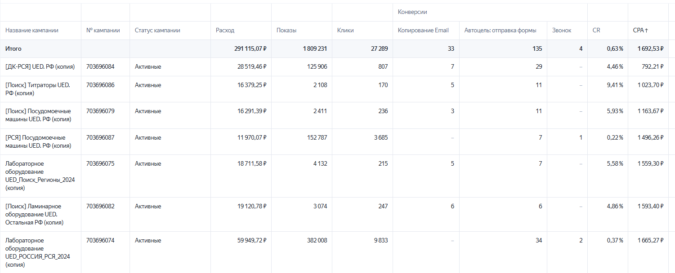This screenshot has width=675, height=273.
Task: Click the total CPA value 1 692,53 ₽
Action: pos(650,48)
